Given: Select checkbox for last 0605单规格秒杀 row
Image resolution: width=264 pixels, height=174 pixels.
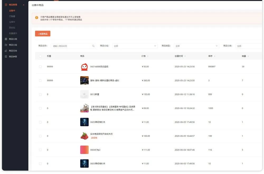Looking at the screenshot, I should [x=40, y=163].
